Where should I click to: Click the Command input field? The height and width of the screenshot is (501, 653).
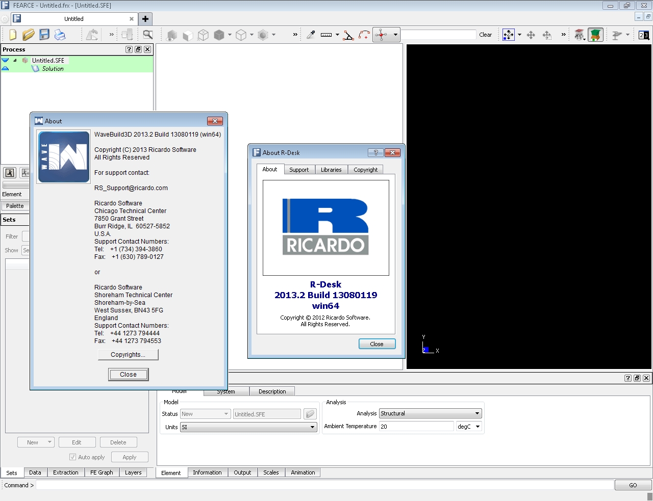[324, 485]
